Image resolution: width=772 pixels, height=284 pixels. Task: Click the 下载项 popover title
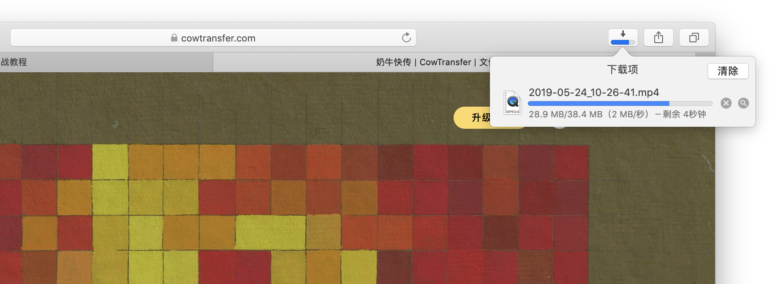[623, 70]
